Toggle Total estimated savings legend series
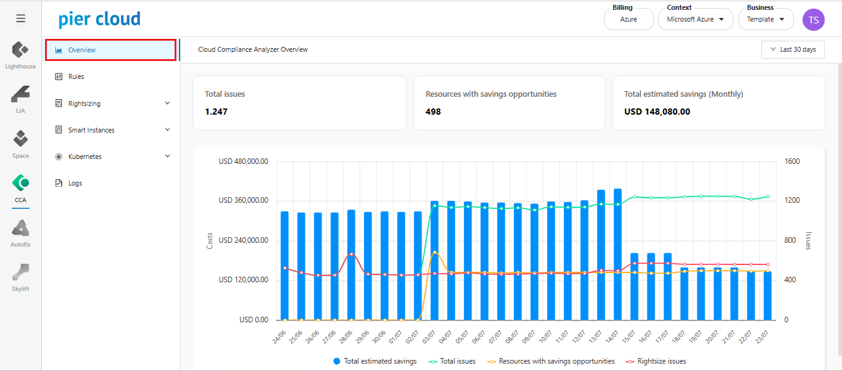 pos(375,361)
